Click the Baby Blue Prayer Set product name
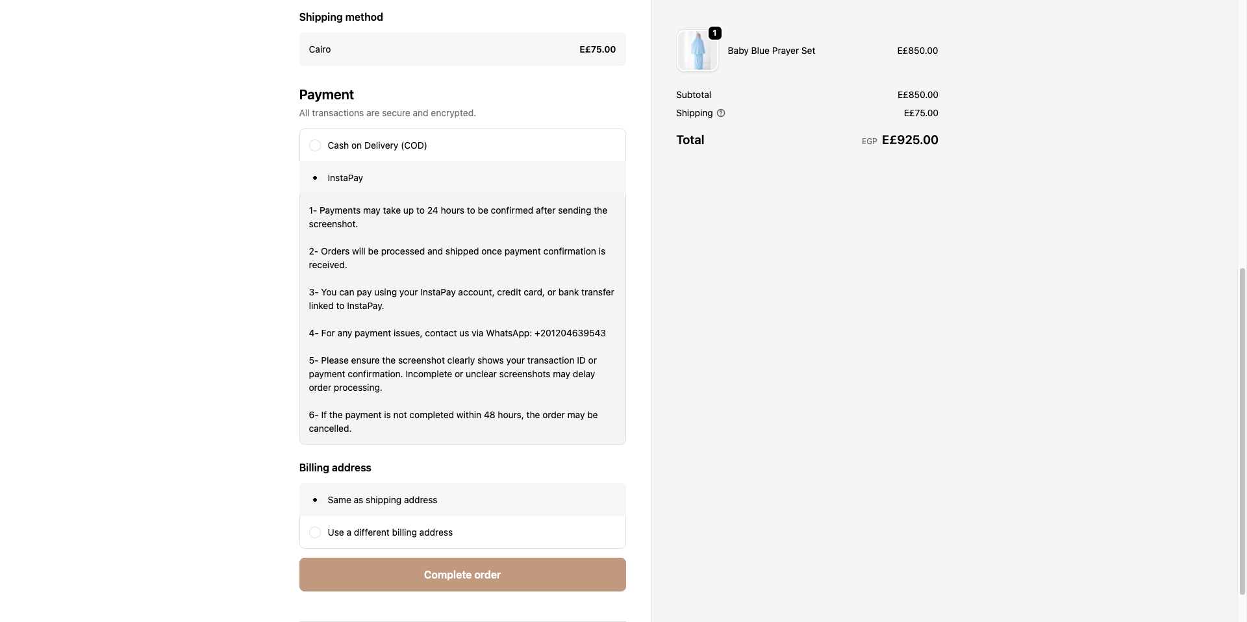Screen dimensions: 1247x622 pyautogui.click(x=771, y=51)
